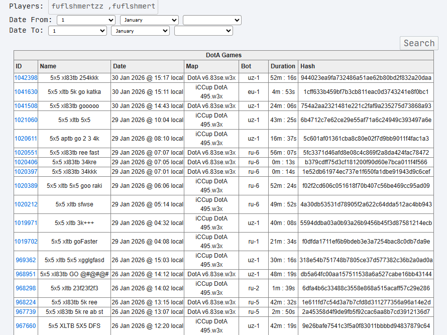
Task: Click the Name column header
Action: click(x=74, y=66)
